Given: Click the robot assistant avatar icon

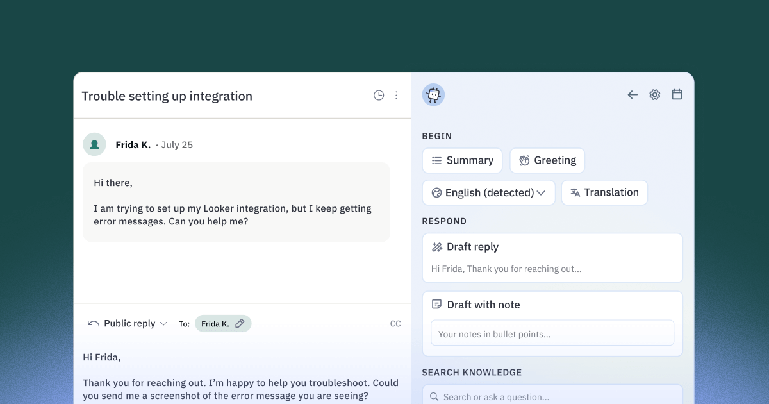Looking at the screenshot, I should coord(433,95).
